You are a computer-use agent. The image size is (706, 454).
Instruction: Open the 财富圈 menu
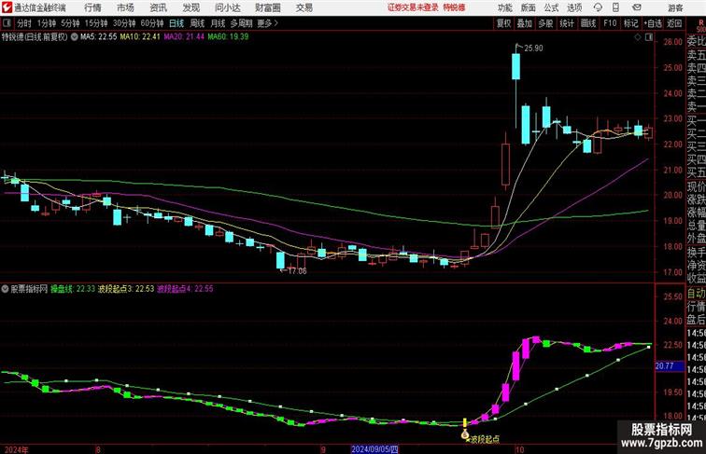(x=268, y=7)
